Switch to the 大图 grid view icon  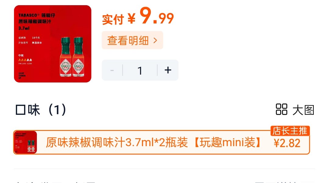281,109
